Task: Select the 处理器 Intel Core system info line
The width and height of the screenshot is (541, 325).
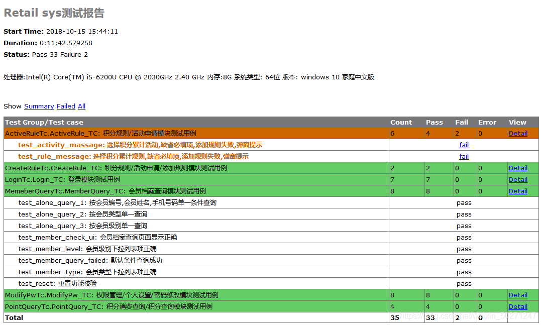Action: coord(189,77)
